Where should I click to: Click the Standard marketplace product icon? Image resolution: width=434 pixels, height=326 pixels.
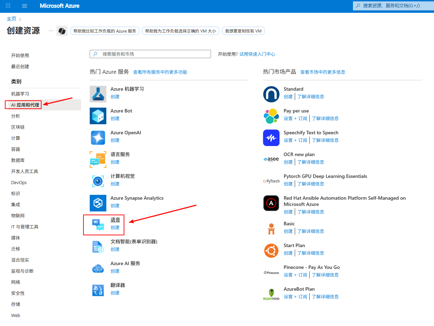[x=271, y=94]
